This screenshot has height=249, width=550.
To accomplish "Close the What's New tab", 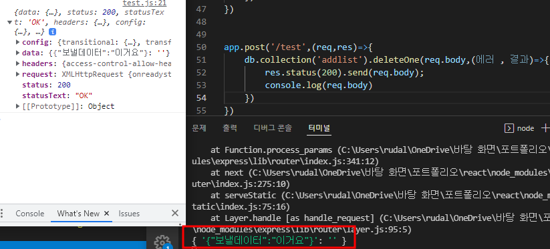I will (107, 213).
